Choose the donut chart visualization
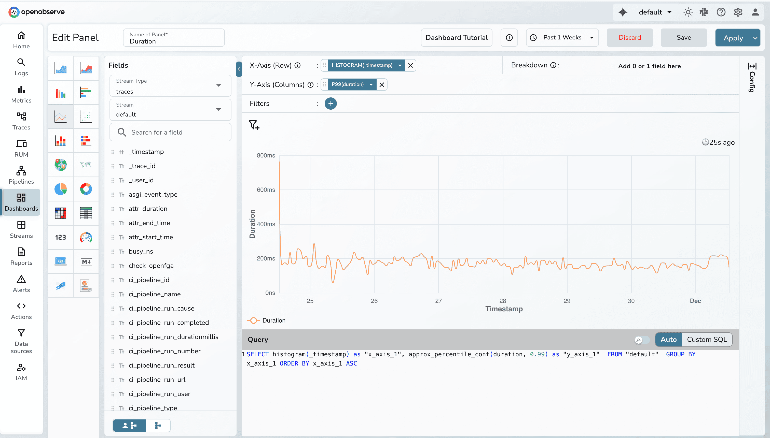 coord(86,189)
